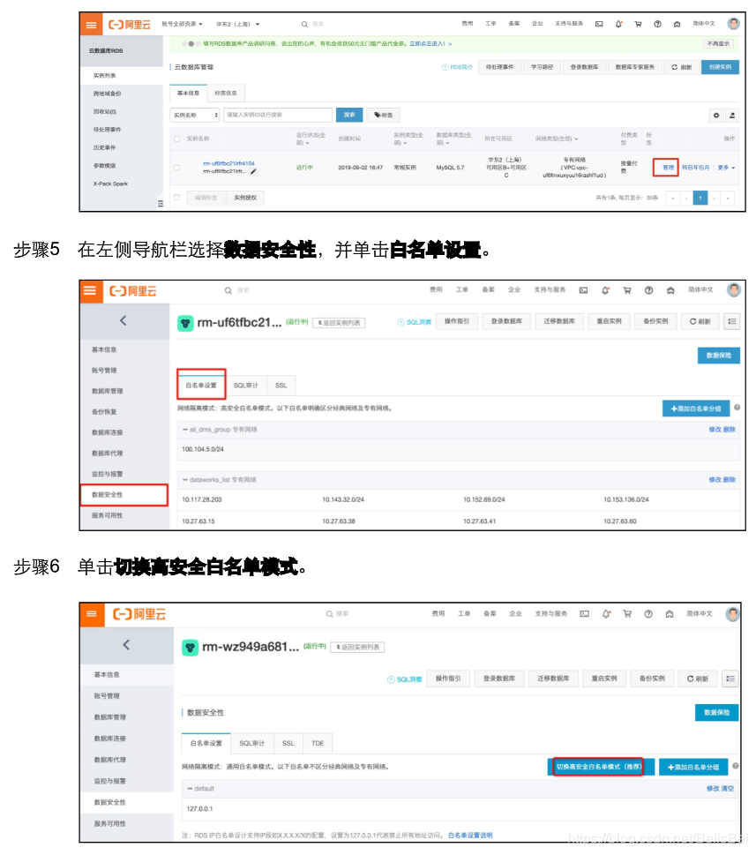Screen dimensions: 756x855
Task: Open shopping cart in top screenshot header
Action: tap(638, 24)
